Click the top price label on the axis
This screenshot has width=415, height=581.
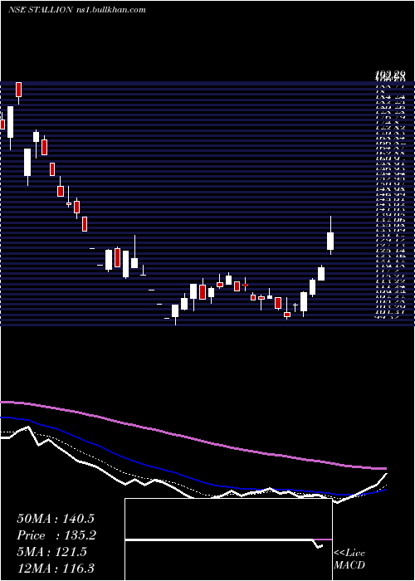[390, 76]
